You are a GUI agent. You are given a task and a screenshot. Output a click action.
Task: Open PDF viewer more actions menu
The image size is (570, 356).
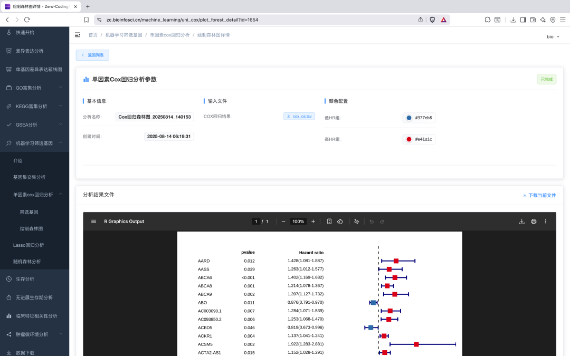(x=546, y=222)
